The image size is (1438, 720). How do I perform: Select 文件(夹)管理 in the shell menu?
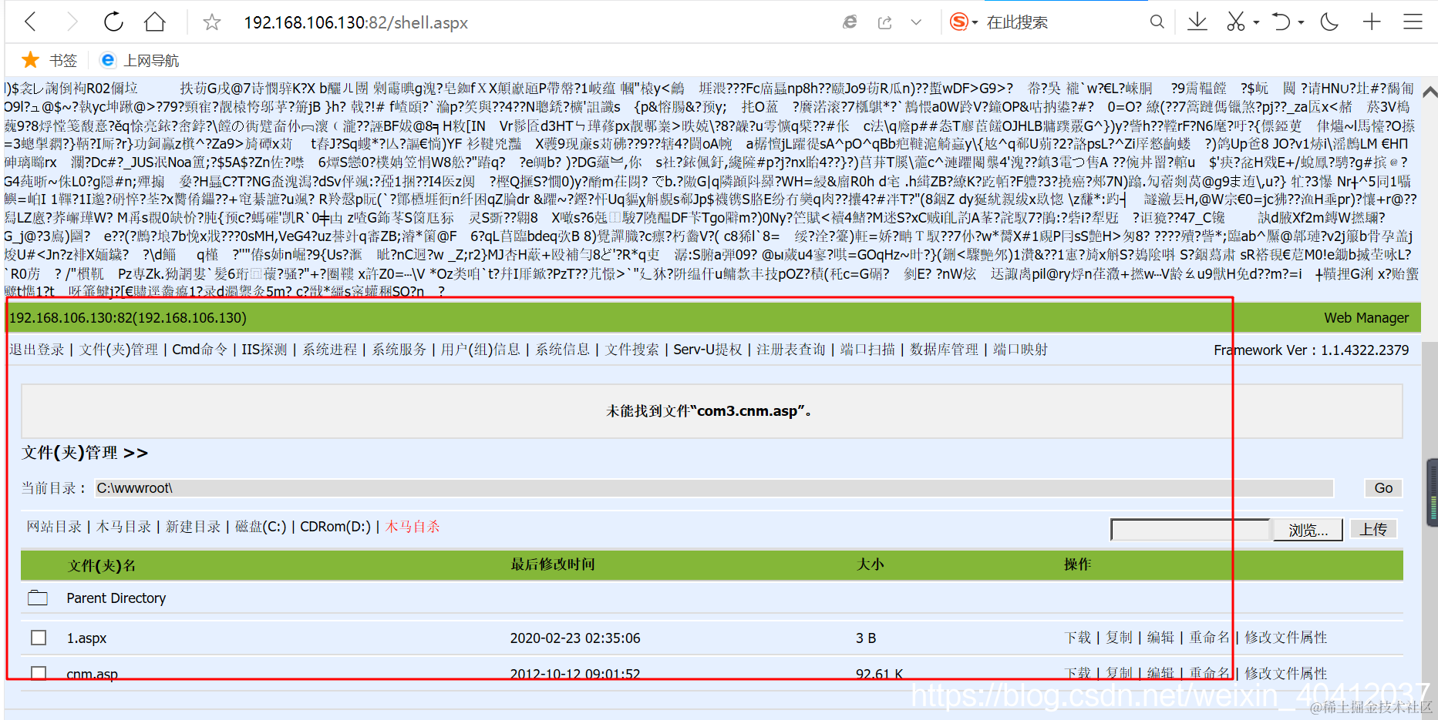[119, 350]
